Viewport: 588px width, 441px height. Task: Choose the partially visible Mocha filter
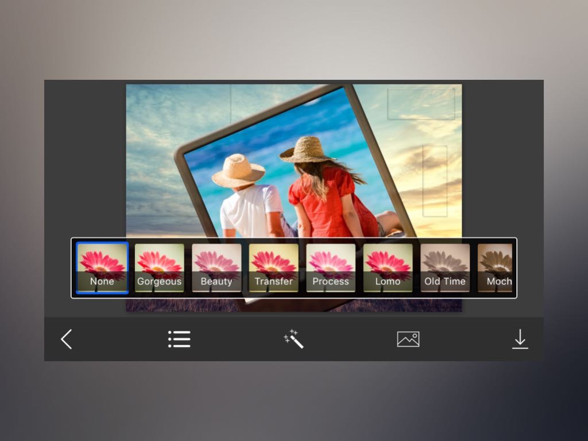[496, 268]
